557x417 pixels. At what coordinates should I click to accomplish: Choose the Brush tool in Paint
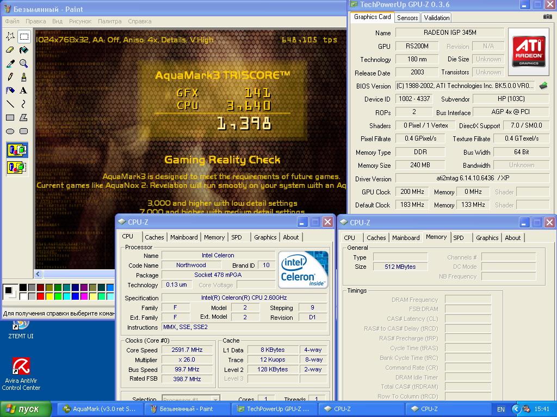(x=24, y=77)
